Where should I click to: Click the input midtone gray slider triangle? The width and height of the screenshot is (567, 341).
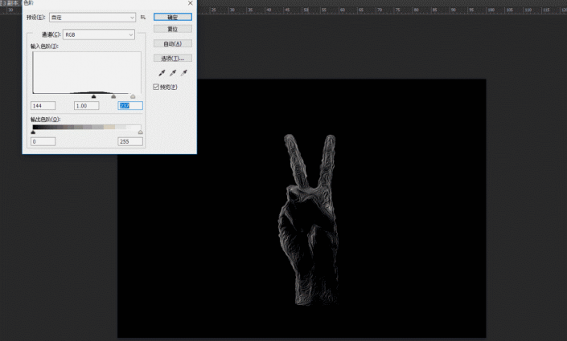click(x=113, y=96)
